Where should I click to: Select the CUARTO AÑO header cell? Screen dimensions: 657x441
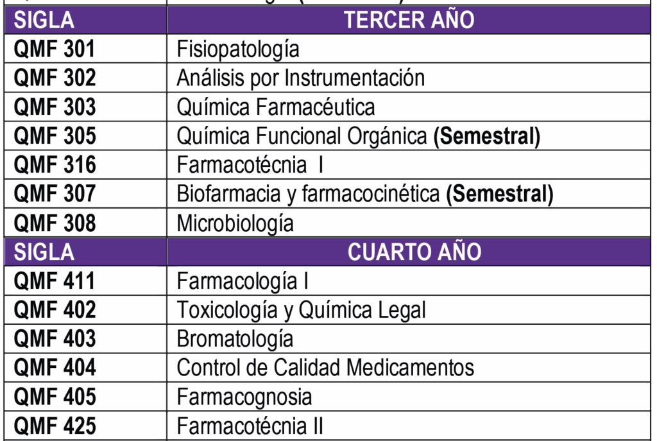click(x=414, y=252)
